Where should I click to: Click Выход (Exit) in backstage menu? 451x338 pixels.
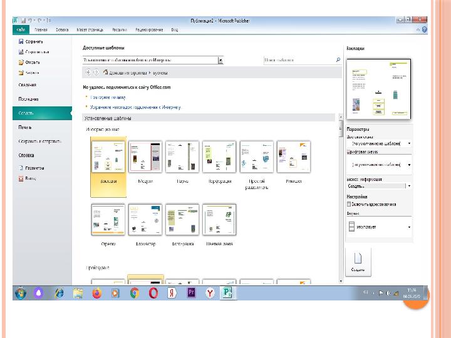(x=28, y=178)
